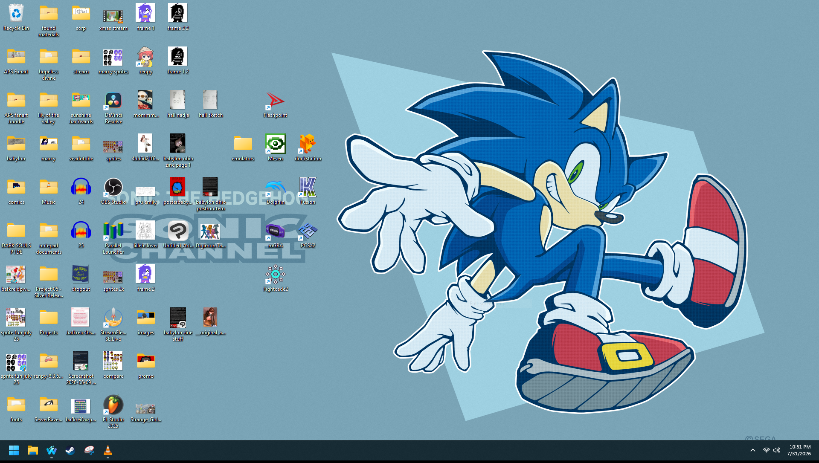Launch DaVinci Resolve from the desktop
The height and width of the screenshot is (463, 819).
tap(113, 107)
